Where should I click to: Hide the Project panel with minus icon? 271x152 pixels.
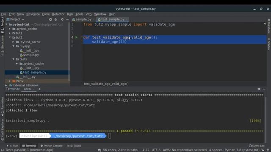coord(67,19)
